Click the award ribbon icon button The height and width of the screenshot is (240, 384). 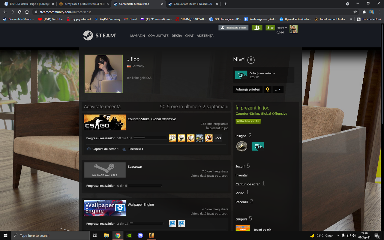(267, 89)
